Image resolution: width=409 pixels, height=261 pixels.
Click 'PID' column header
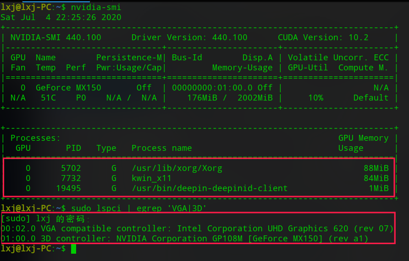pyautogui.click(x=73, y=148)
